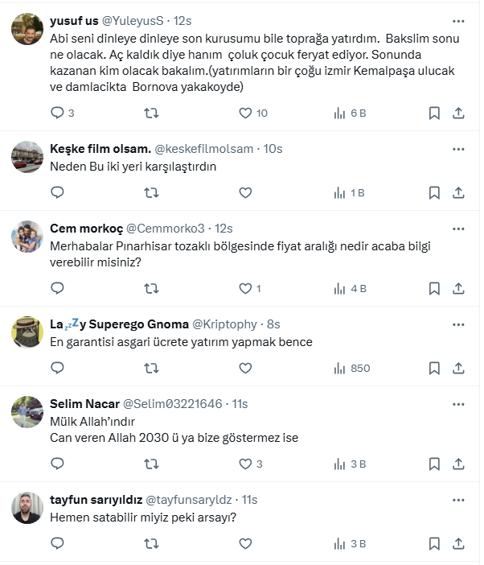Reply to tayfun sarıyıldız's question
The height and width of the screenshot is (565, 484).
[x=57, y=544]
